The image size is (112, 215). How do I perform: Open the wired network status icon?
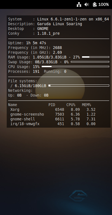79,5
